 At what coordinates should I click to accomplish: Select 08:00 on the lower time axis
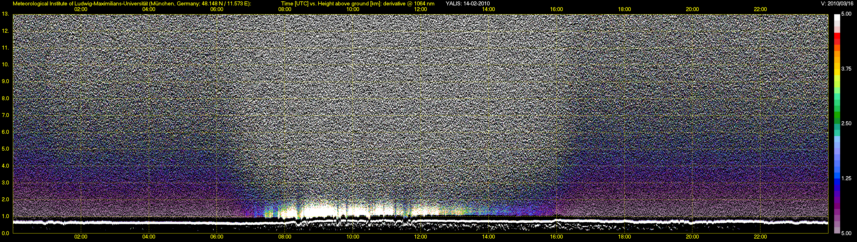point(285,237)
